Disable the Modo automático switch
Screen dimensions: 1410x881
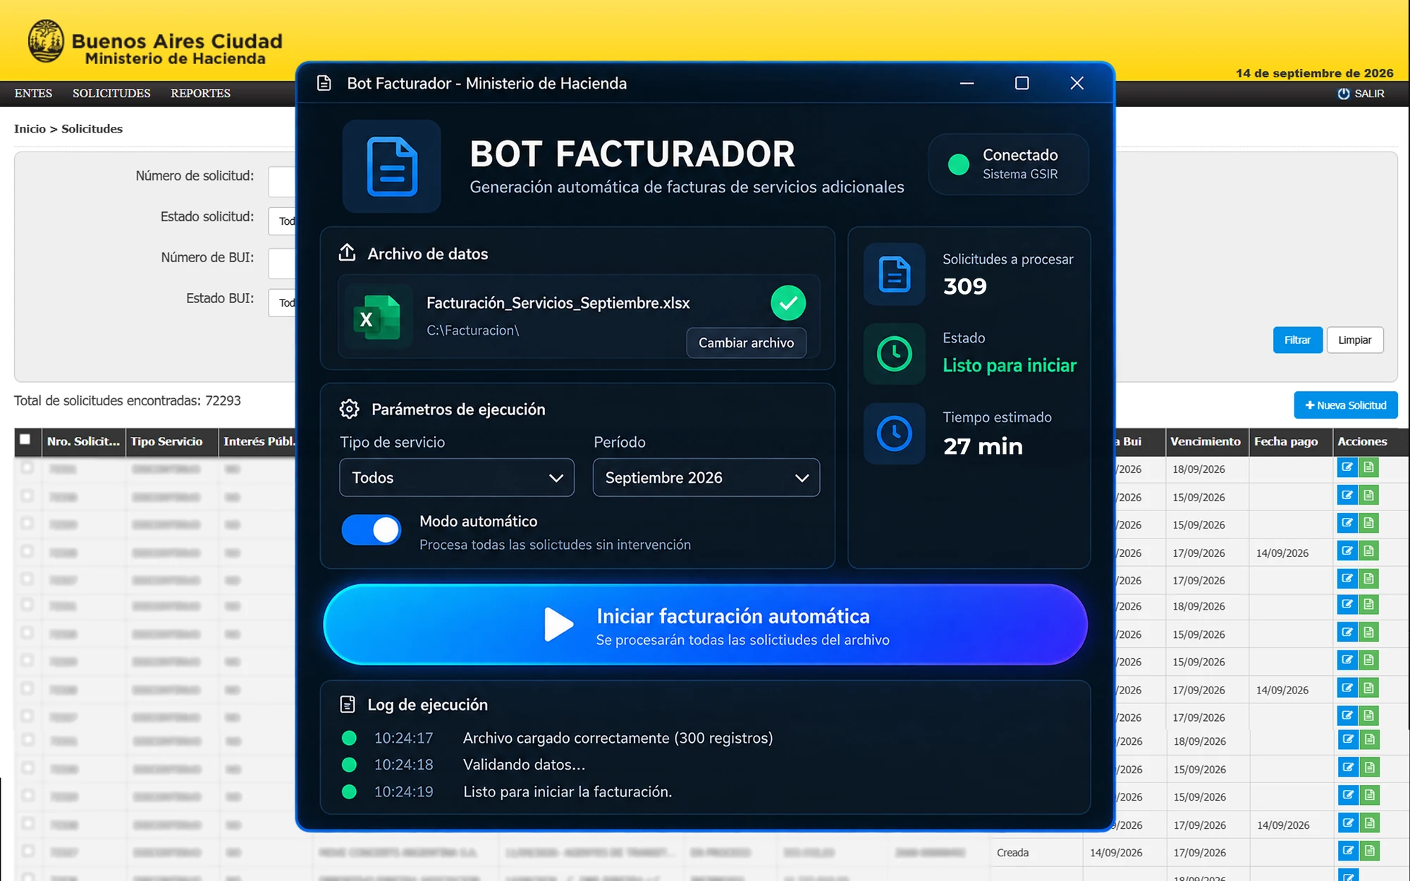372,530
